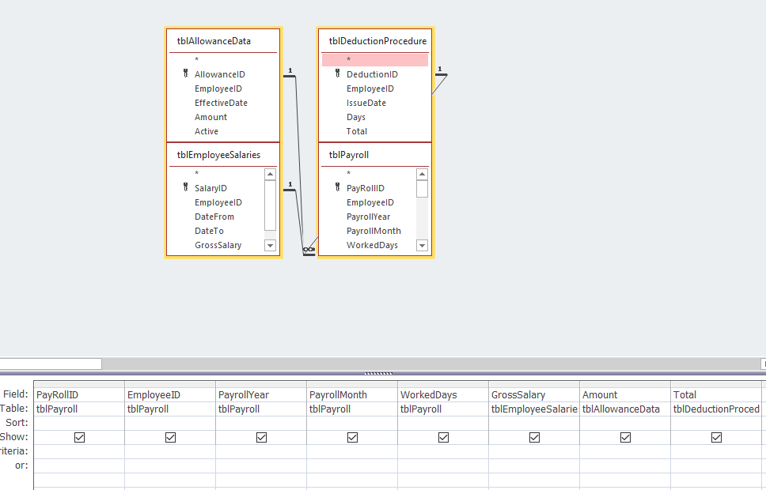The image size is (766, 490).
Task: Click the Criteria cell under WorkedDays
Action: coord(444,451)
